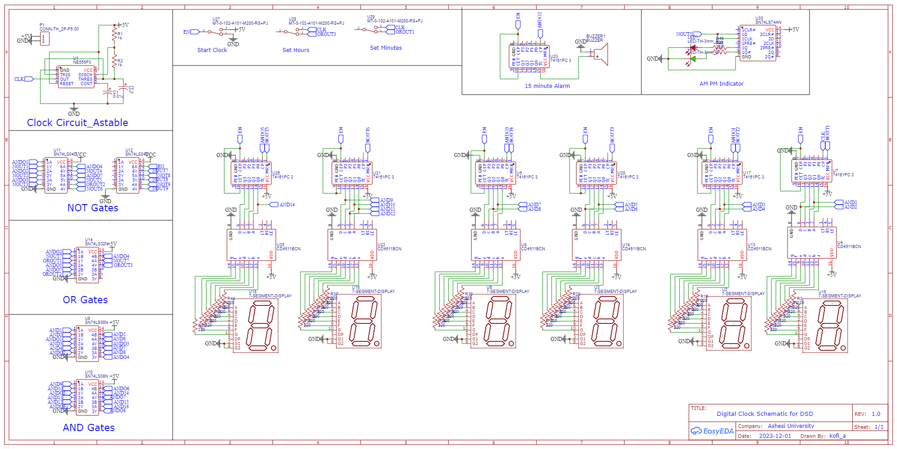The image size is (897, 449).
Task: Click the EasyEDA logo in the title block
Action: [x=712, y=431]
